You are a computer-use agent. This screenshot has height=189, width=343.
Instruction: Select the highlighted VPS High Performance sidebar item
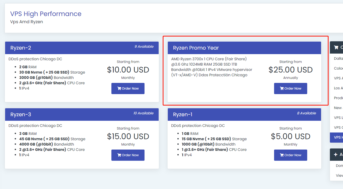coord(337,137)
